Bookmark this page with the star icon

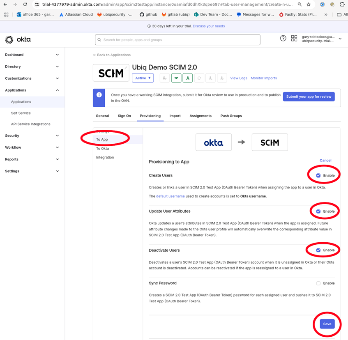(x=309, y=5)
